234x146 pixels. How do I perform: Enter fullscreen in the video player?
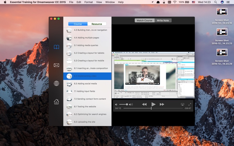point(190,104)
